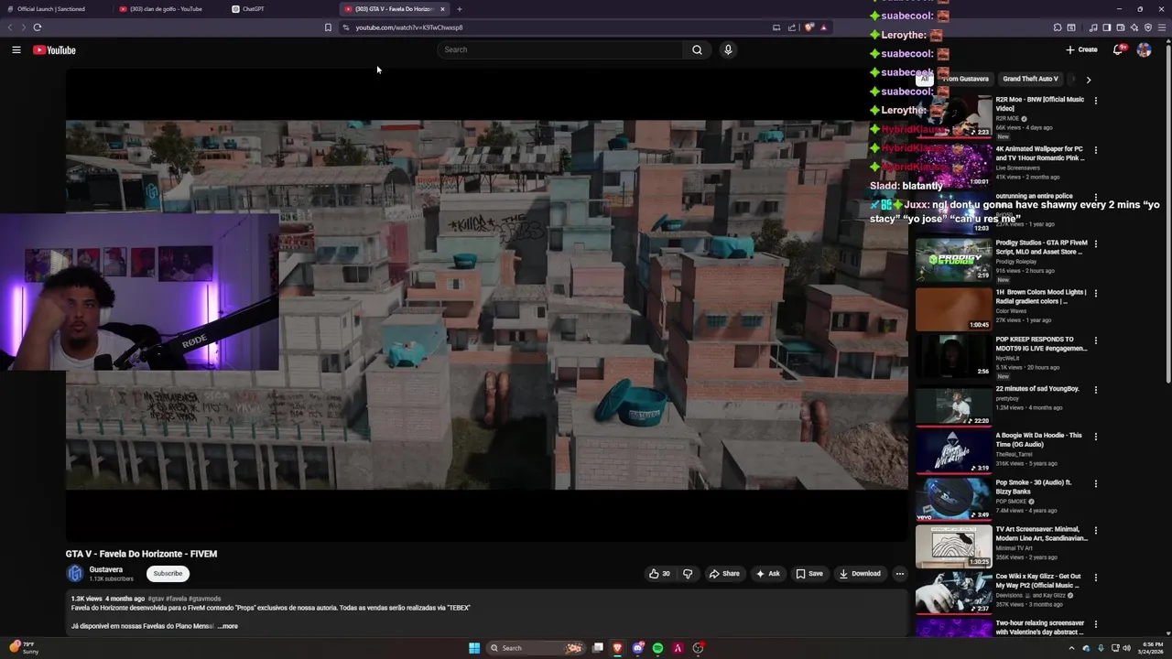Viewport: 1172px width, 659px height.
Task: Open 'Pop Smoke - 30 (Audio) ft.' title
Action: click(x=1035, y=487)
